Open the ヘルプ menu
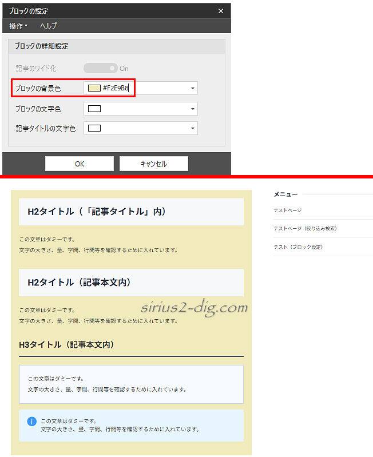This screenshot has height=457, width=373. [x=49, y=26]
